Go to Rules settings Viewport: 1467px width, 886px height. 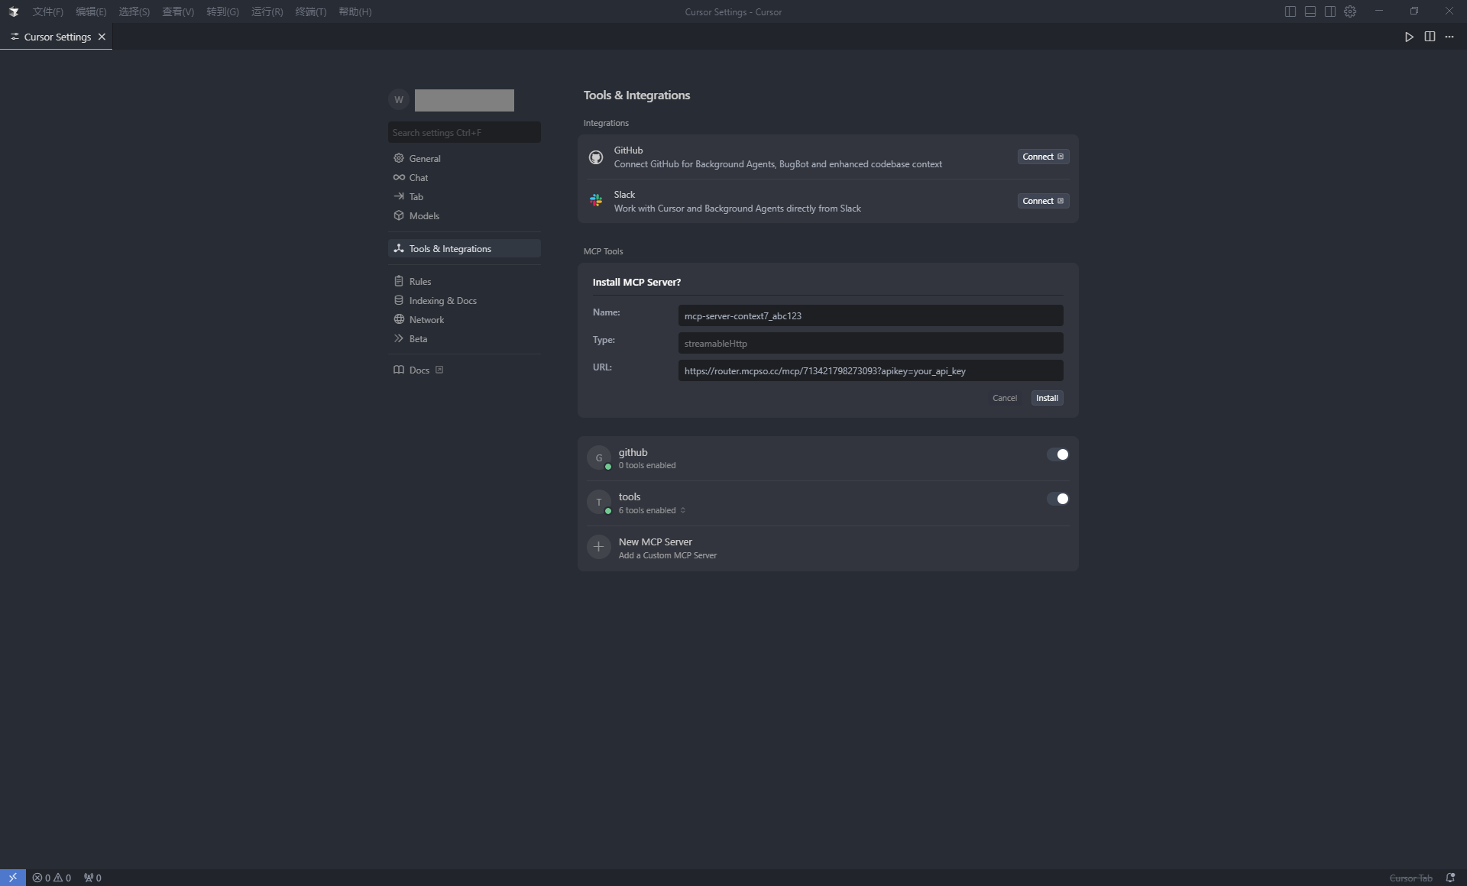465,281
